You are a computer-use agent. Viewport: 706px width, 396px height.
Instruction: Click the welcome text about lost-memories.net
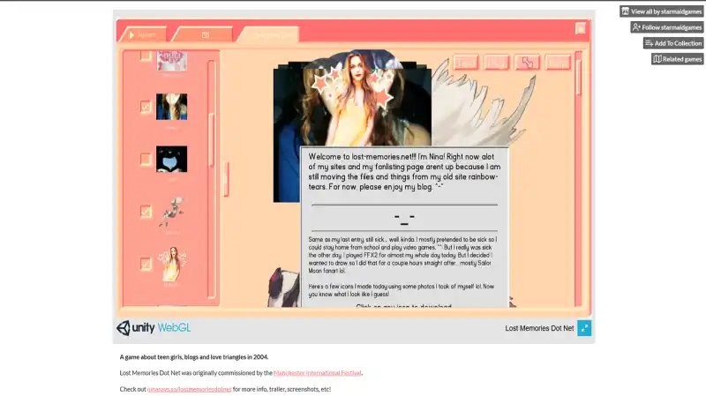[404, 171]
